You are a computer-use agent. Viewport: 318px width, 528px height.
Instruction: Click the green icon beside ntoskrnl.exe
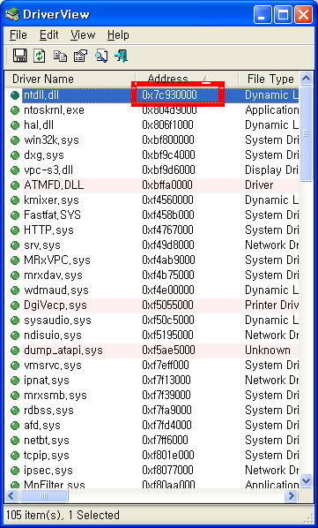point(15,110)
